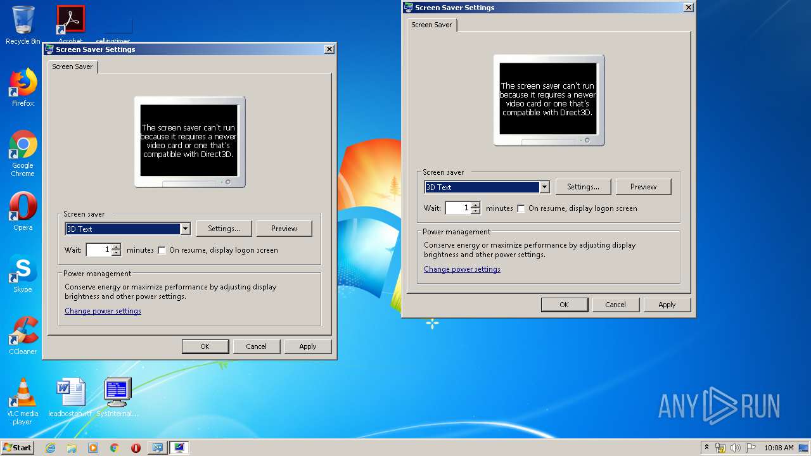Open Skype from the desktop
Screen dimensions: 811x456
pyautogui.click(x=23, y=274)
